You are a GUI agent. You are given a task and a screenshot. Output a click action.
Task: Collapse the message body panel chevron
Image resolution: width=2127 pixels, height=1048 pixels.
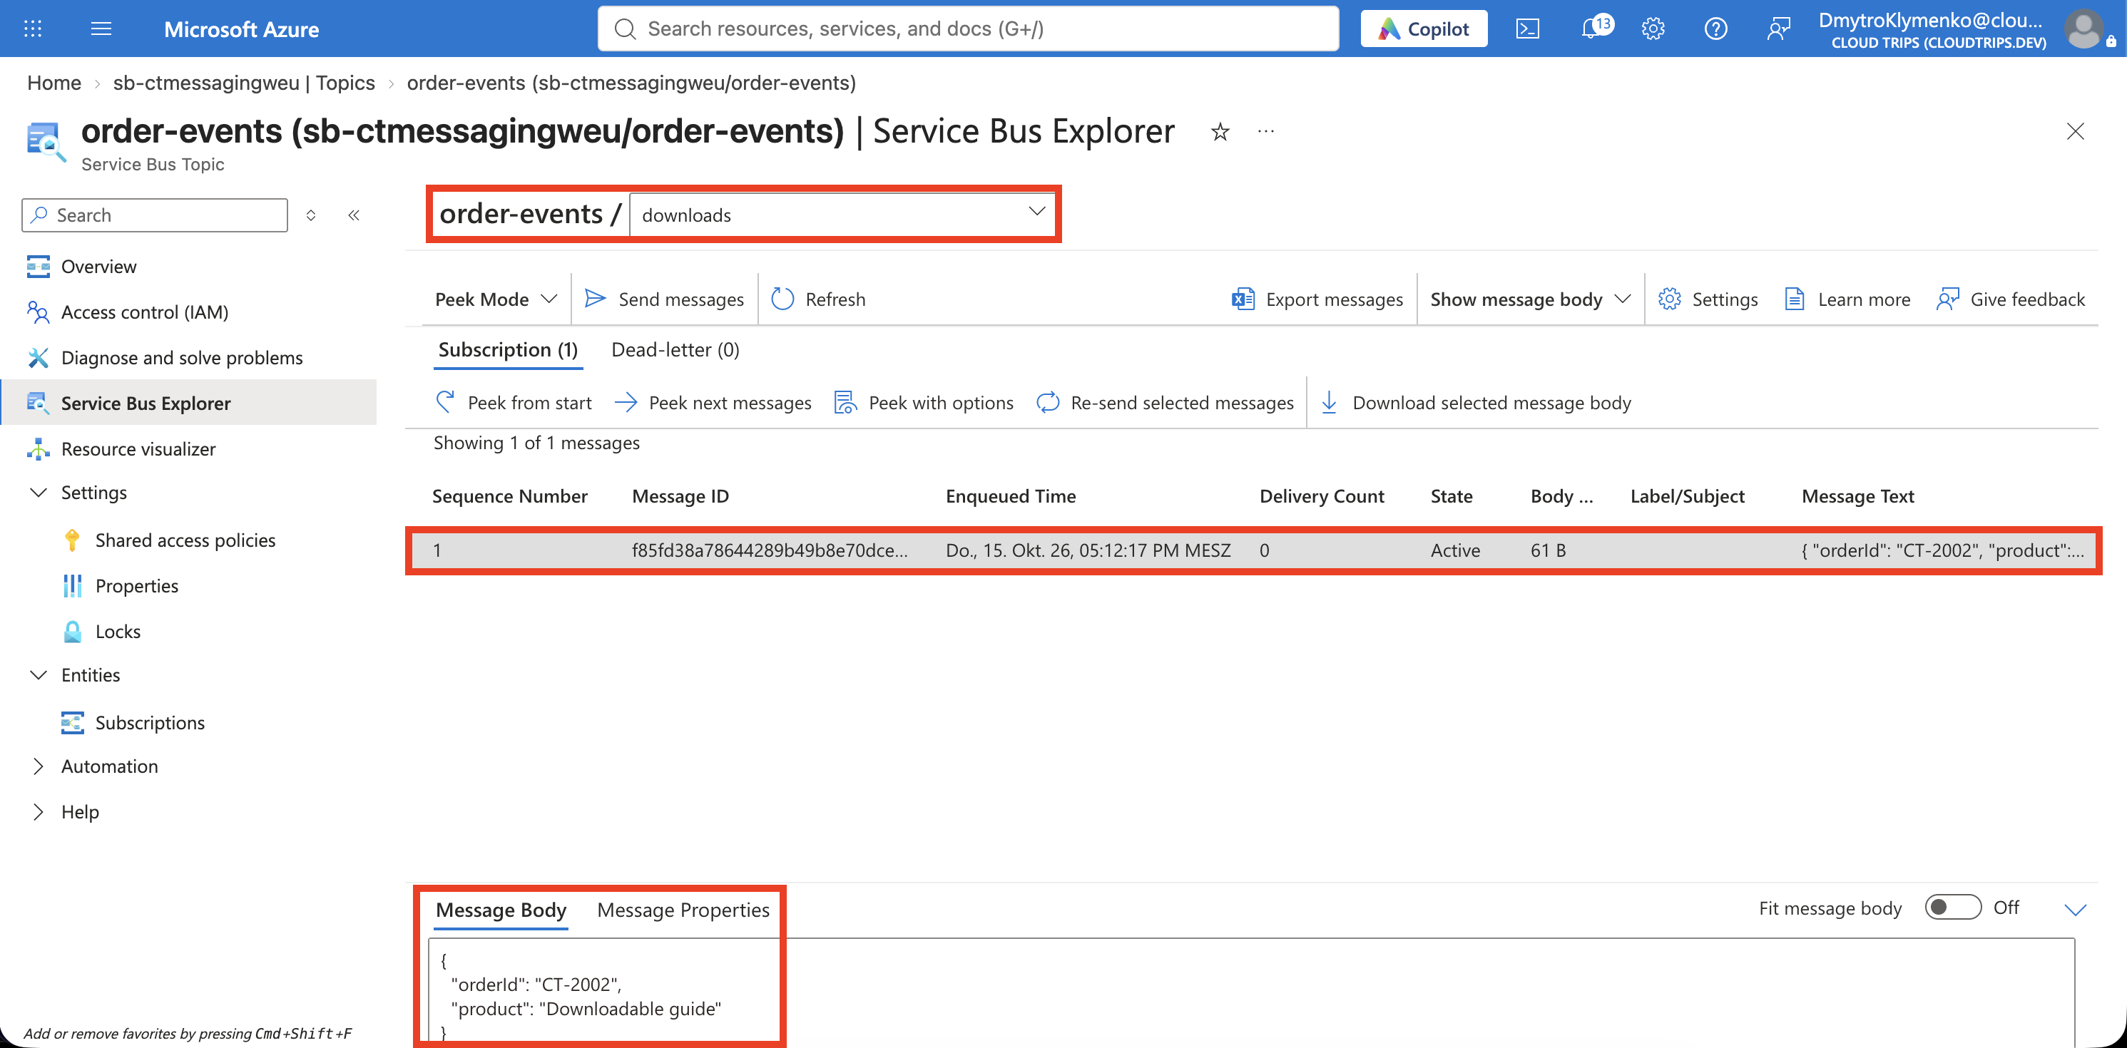pos(2075,910)
